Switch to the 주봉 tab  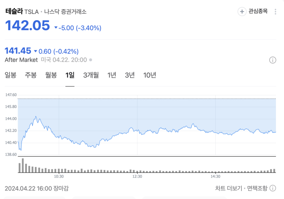coord(31,75)
